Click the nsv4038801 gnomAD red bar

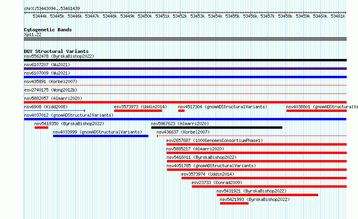tap(317, 111)
